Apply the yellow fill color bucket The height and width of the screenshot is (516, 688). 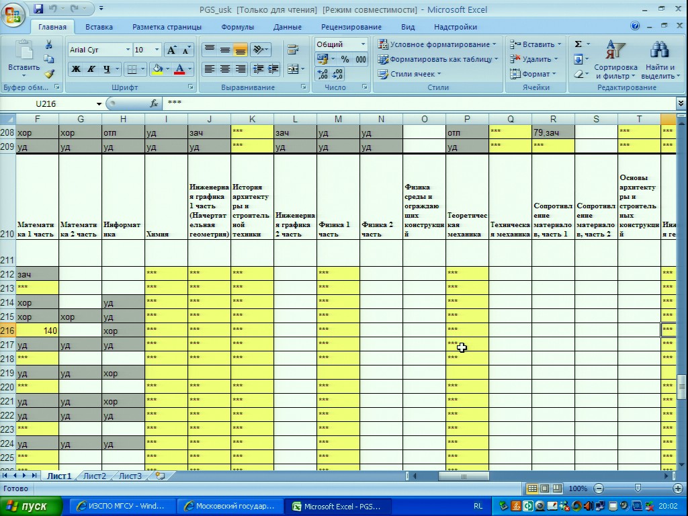pyautogui.click(x=157, y=69)
